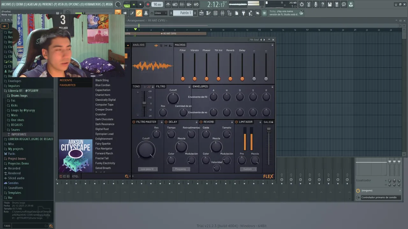Toggle the metronome icon in the top toolbar
Image resolution: width=408 pixels, height=229 pixels.
(x=168, y=4)
